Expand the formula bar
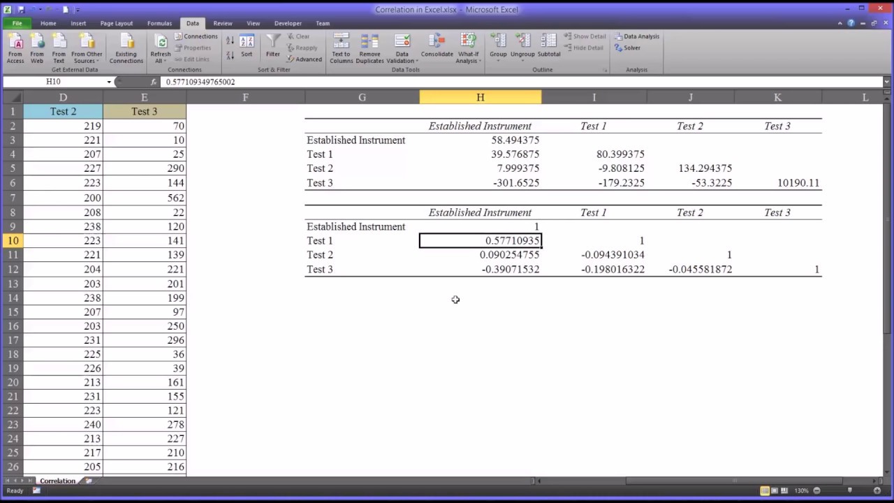Screen dimensions: 894x503 [887, 82]
